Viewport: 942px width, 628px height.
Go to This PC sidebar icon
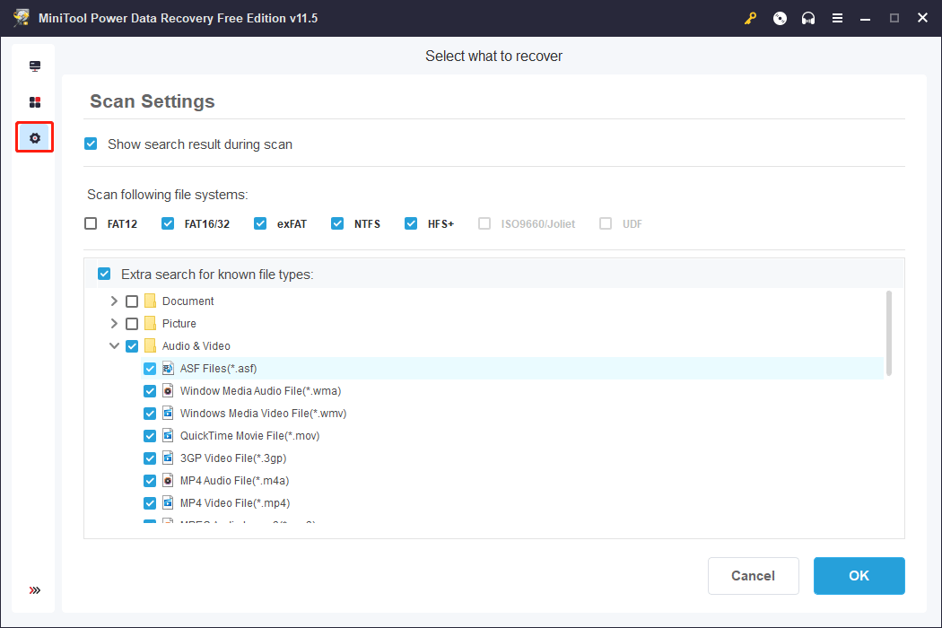click(x=35, y=65)
